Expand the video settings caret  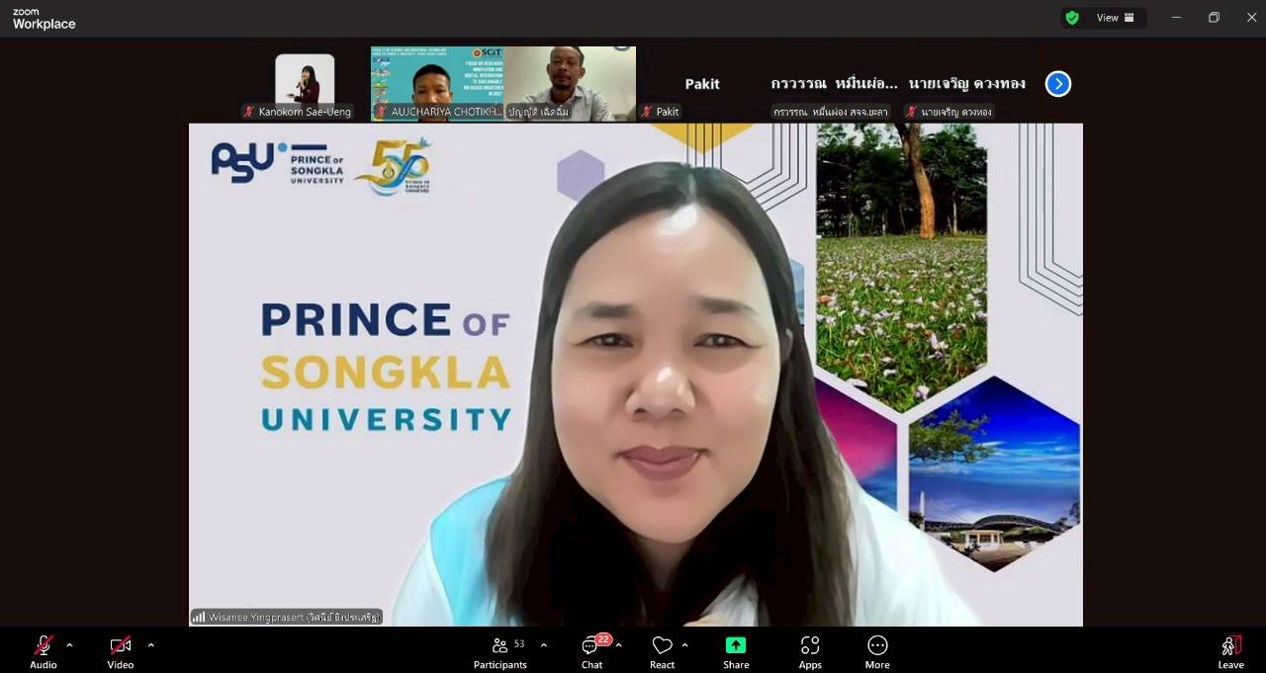point(150,645)
